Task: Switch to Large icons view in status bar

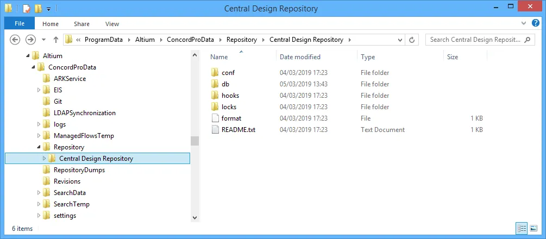Action: click(534, 229)
